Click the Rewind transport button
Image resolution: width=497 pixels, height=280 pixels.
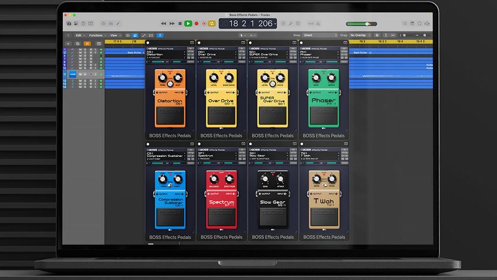pos(164,24)
